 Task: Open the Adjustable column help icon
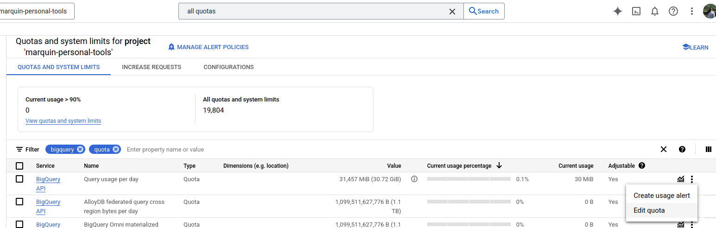(642, 165)
